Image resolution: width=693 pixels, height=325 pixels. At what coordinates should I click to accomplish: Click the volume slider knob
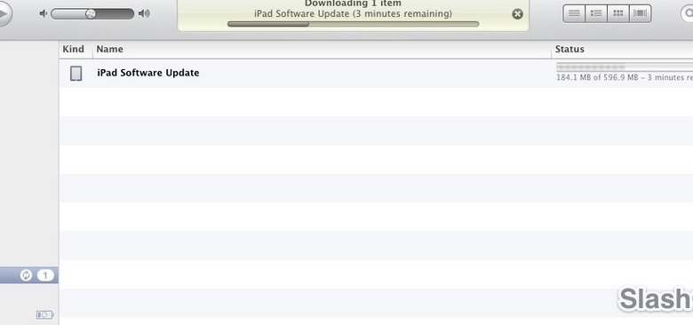tap(90, 13)
